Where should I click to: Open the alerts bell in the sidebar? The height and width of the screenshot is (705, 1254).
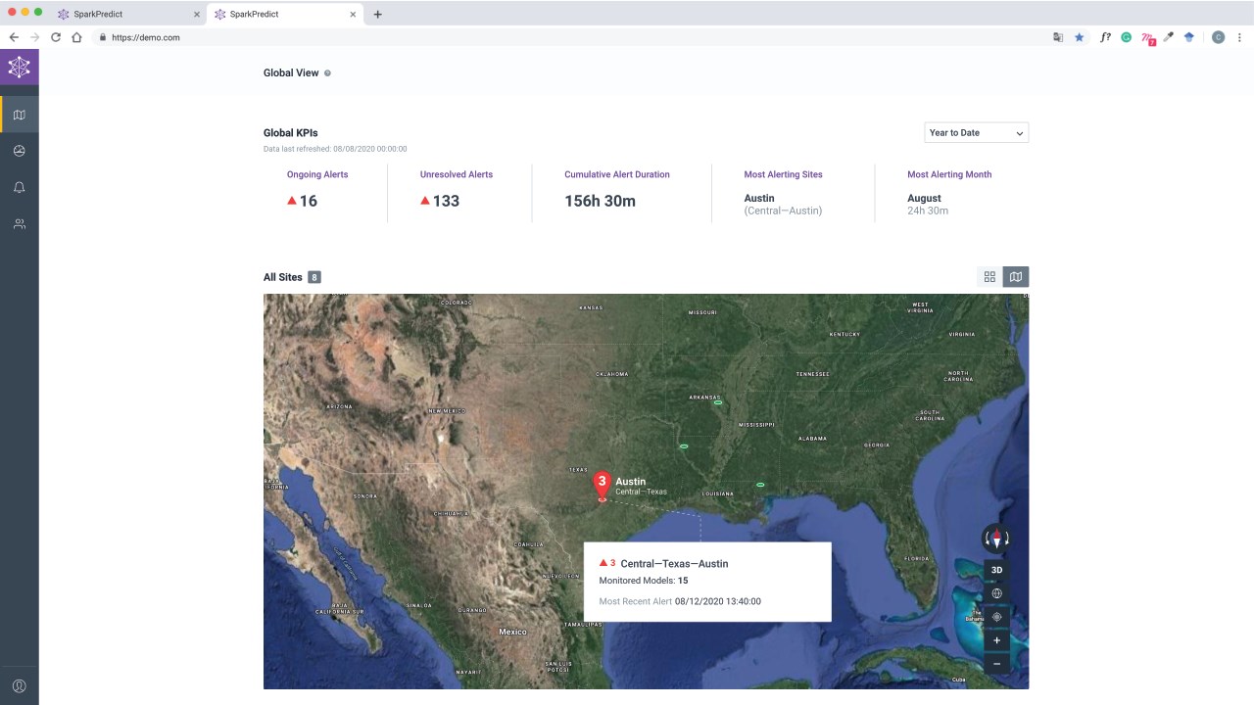(x=20, y=187)
